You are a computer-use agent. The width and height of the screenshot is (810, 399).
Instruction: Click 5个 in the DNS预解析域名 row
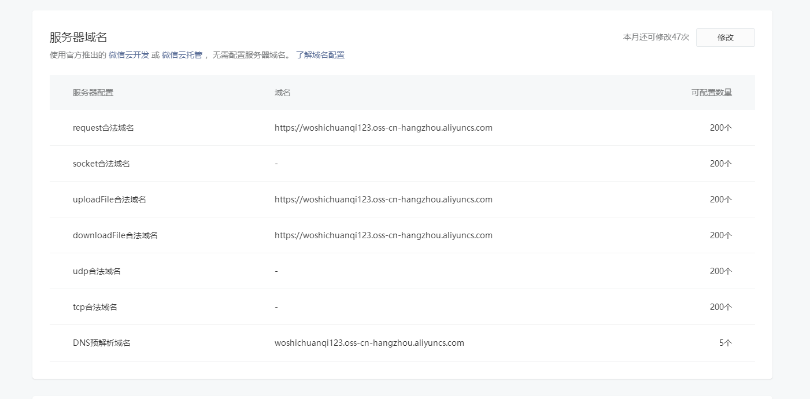[x=726, y=343]
